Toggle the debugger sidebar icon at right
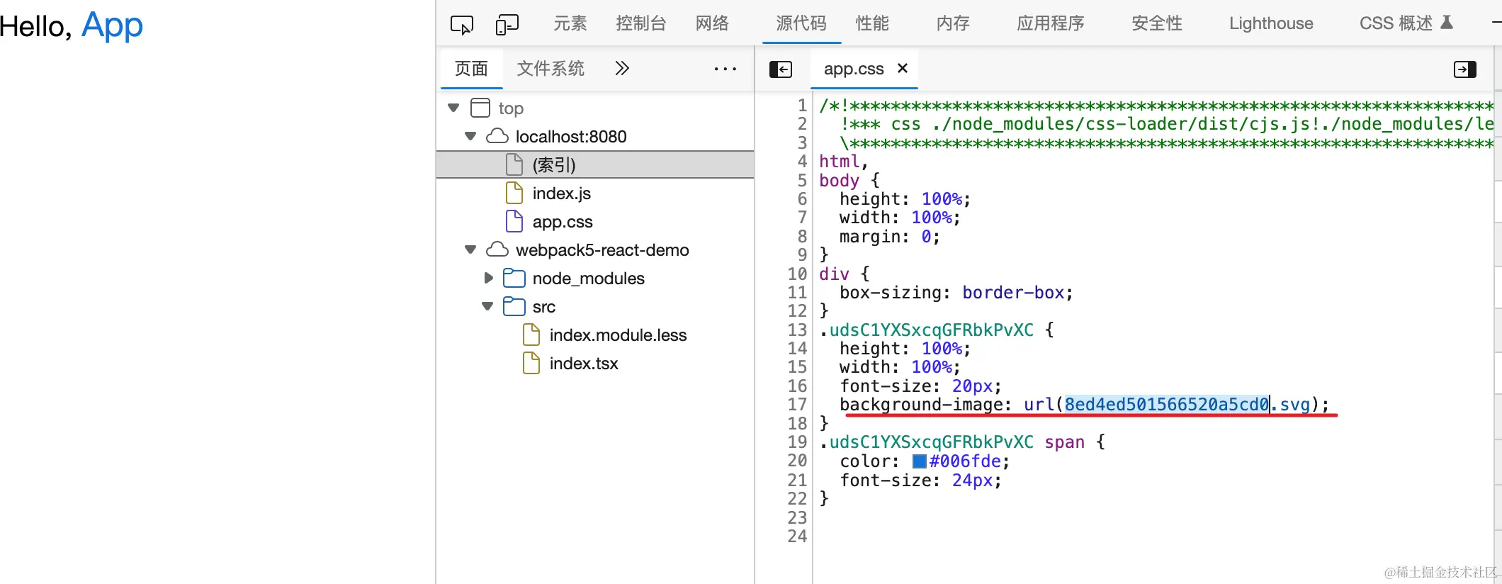This screenshot has height=584, width=1502. coord(1465,69)
